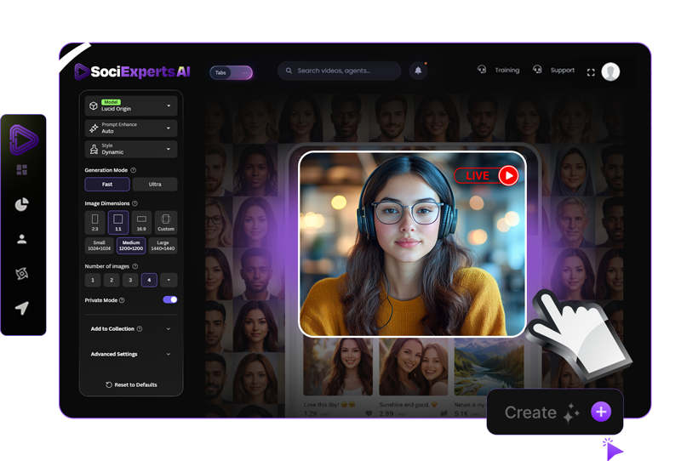Open the dashboard grid icon in sidebar

click(22, 170)
